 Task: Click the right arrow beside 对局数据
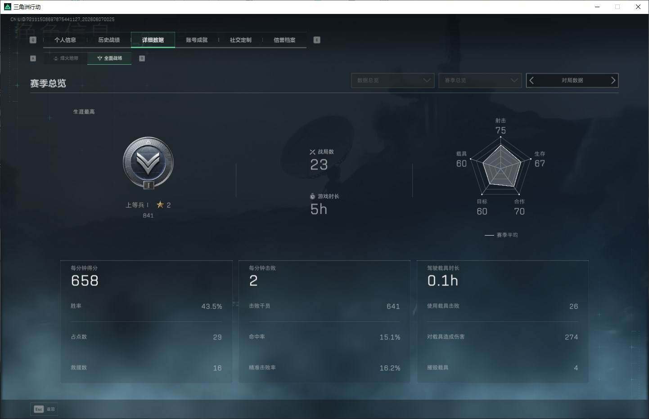tap(613, 80)
